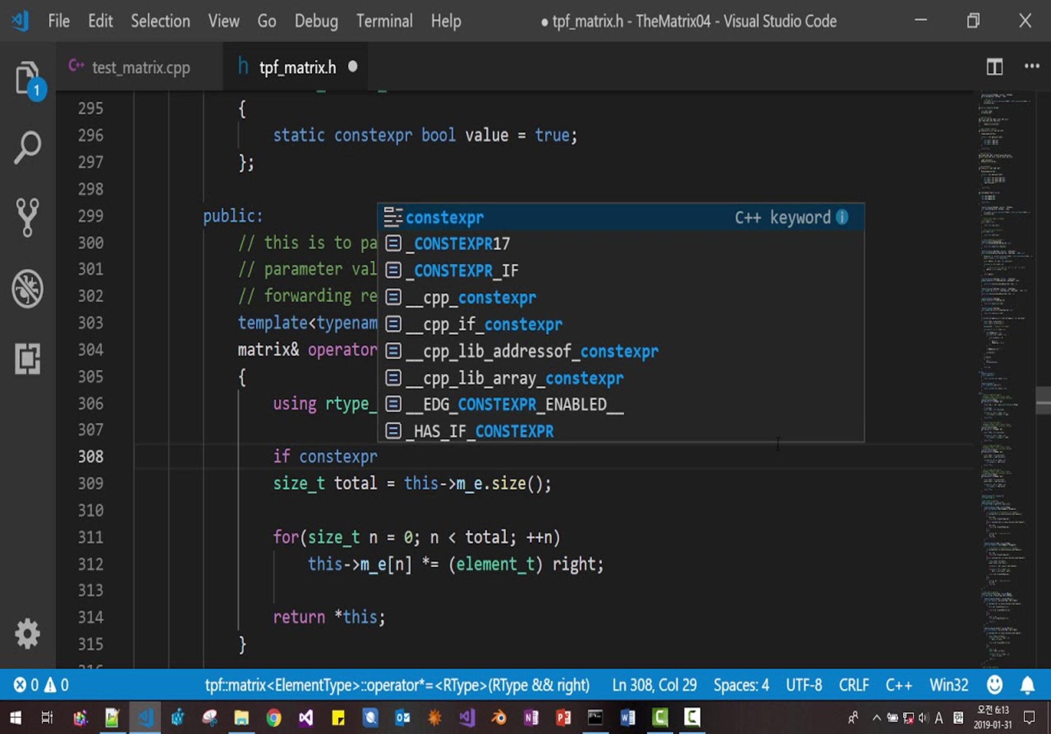Select the _CONSTEXPR_IF suggestion
The width and height of the screenshot is (1051, 734).
click(x=621, y=270)
